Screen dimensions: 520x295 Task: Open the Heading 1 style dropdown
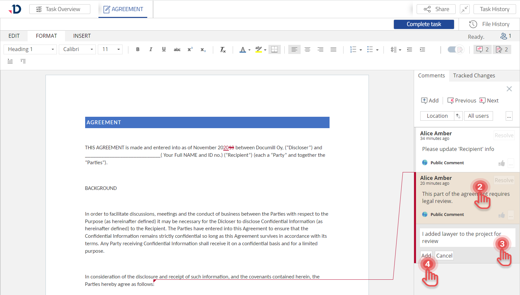(30, 49)
